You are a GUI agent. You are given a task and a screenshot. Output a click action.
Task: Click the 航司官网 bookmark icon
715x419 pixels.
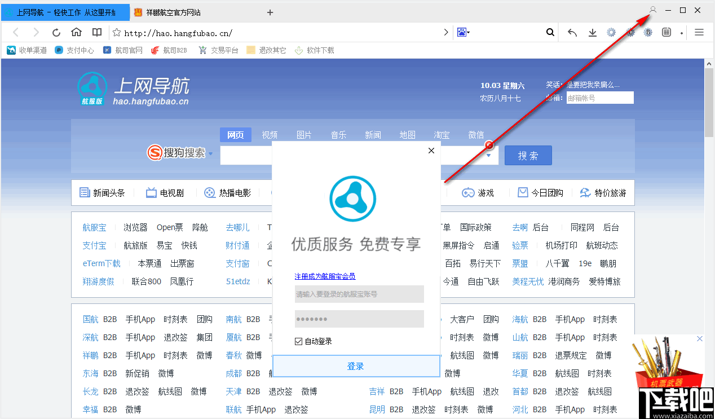point(107,50)
